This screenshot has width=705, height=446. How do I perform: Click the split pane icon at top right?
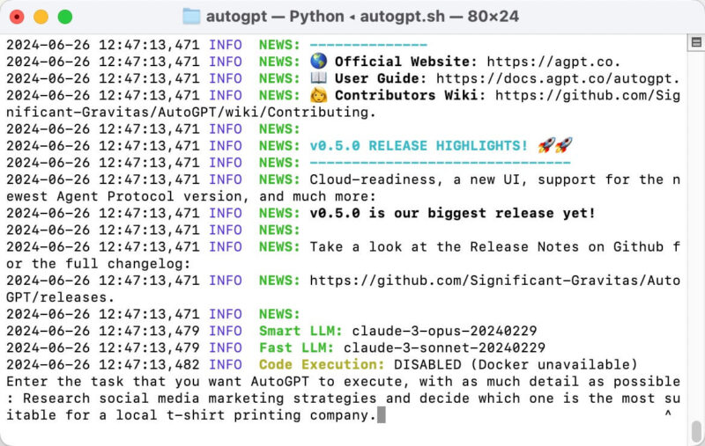tap(695, 42)
